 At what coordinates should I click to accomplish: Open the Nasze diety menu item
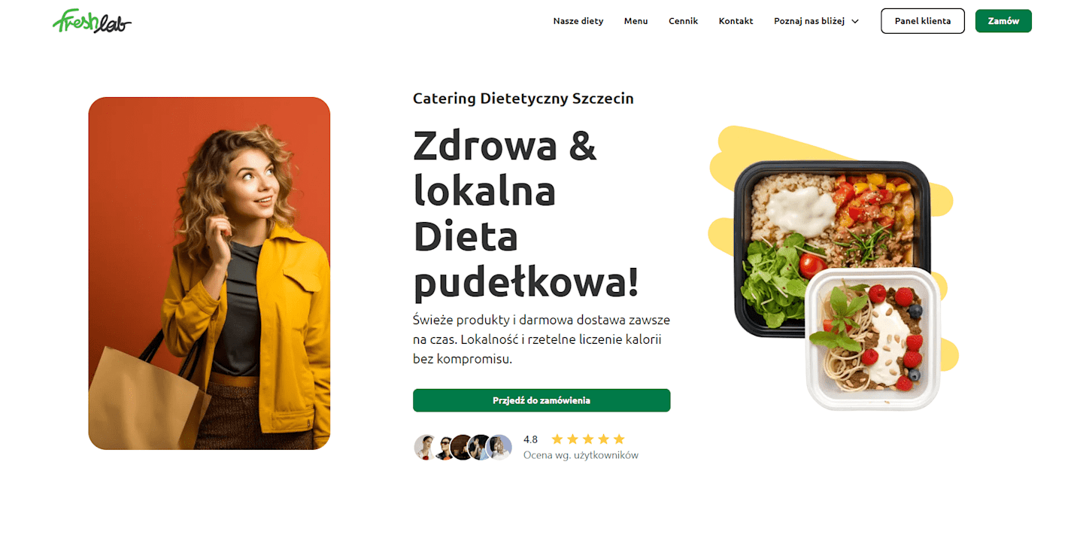pyautogui.click(x=578, y=21)
